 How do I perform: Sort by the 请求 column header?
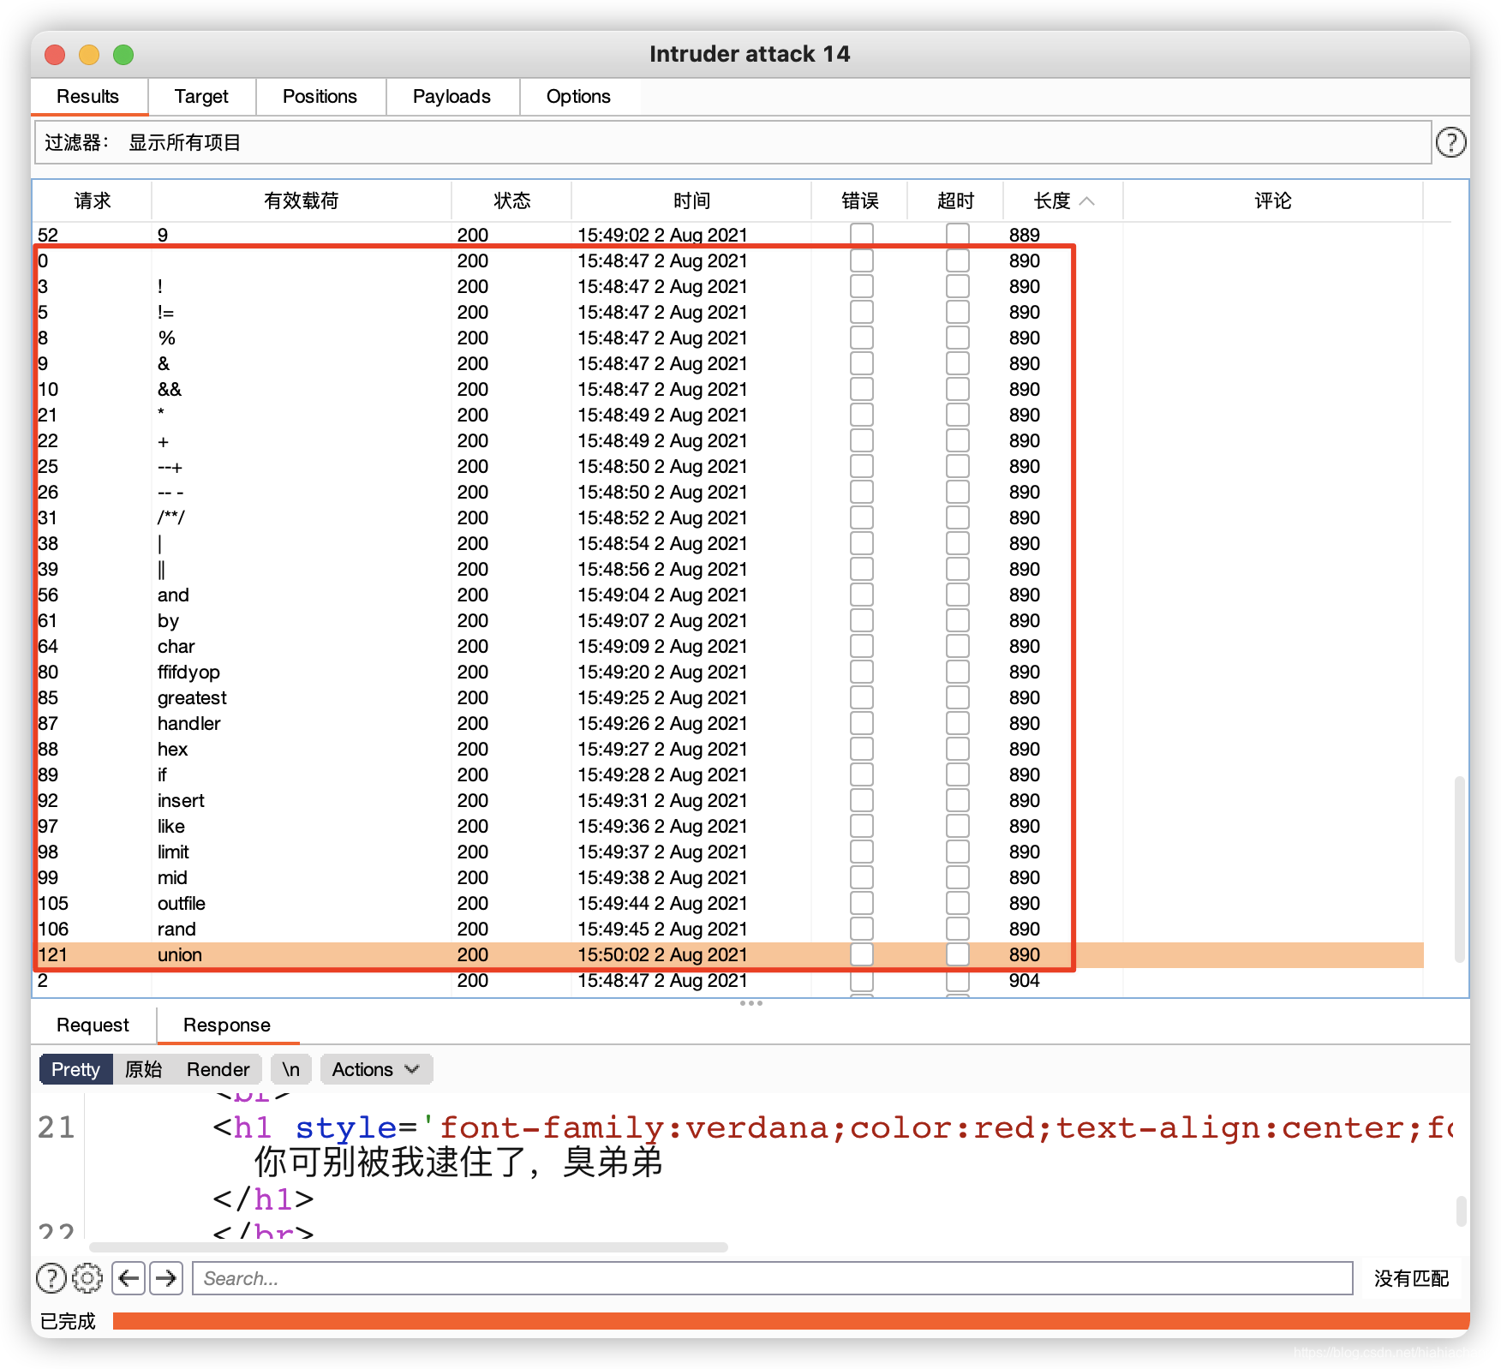93,200
